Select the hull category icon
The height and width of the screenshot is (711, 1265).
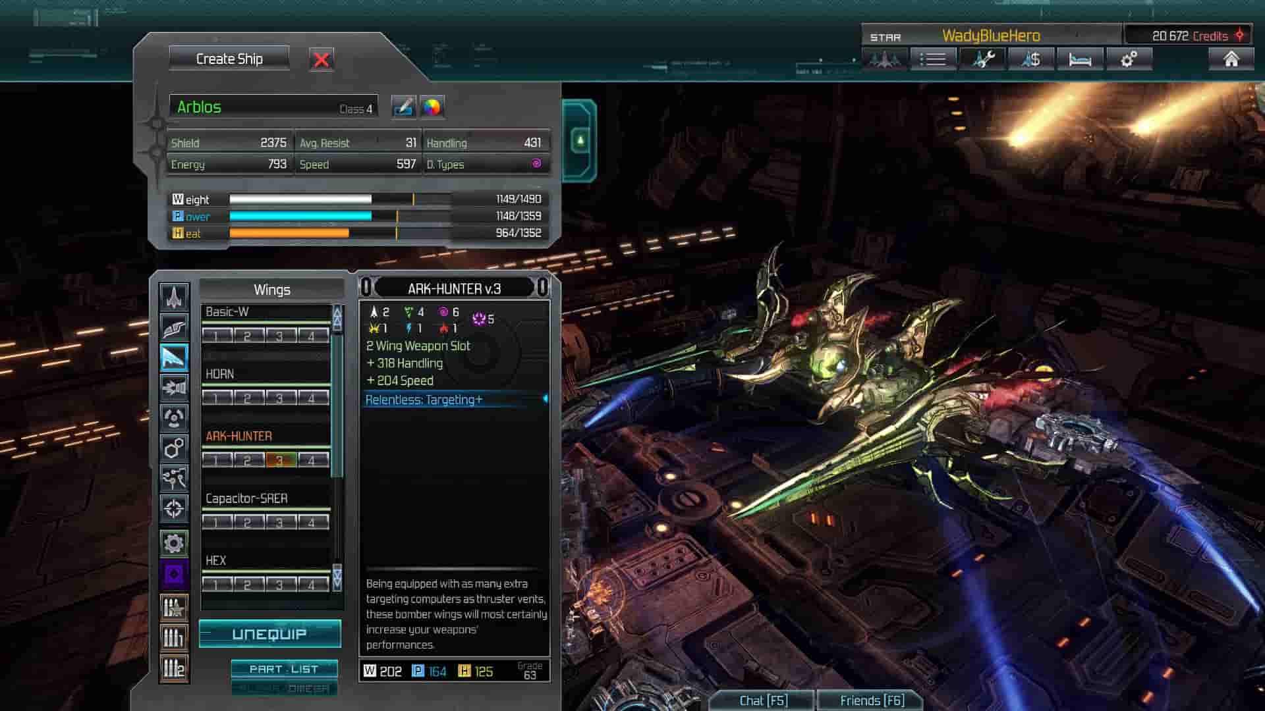coord(174,297)
